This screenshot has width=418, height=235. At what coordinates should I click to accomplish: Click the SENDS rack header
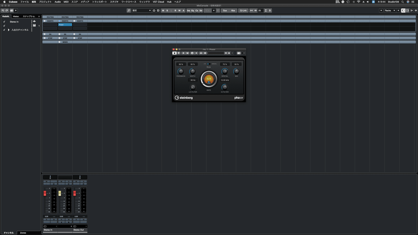click(x=65, y=42)
